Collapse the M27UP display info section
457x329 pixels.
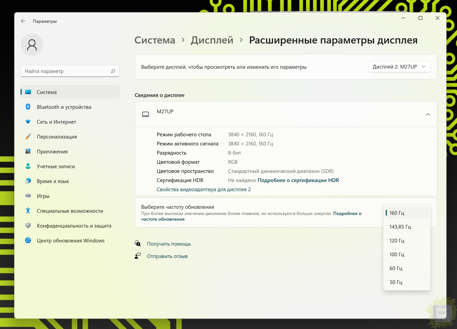428,114
